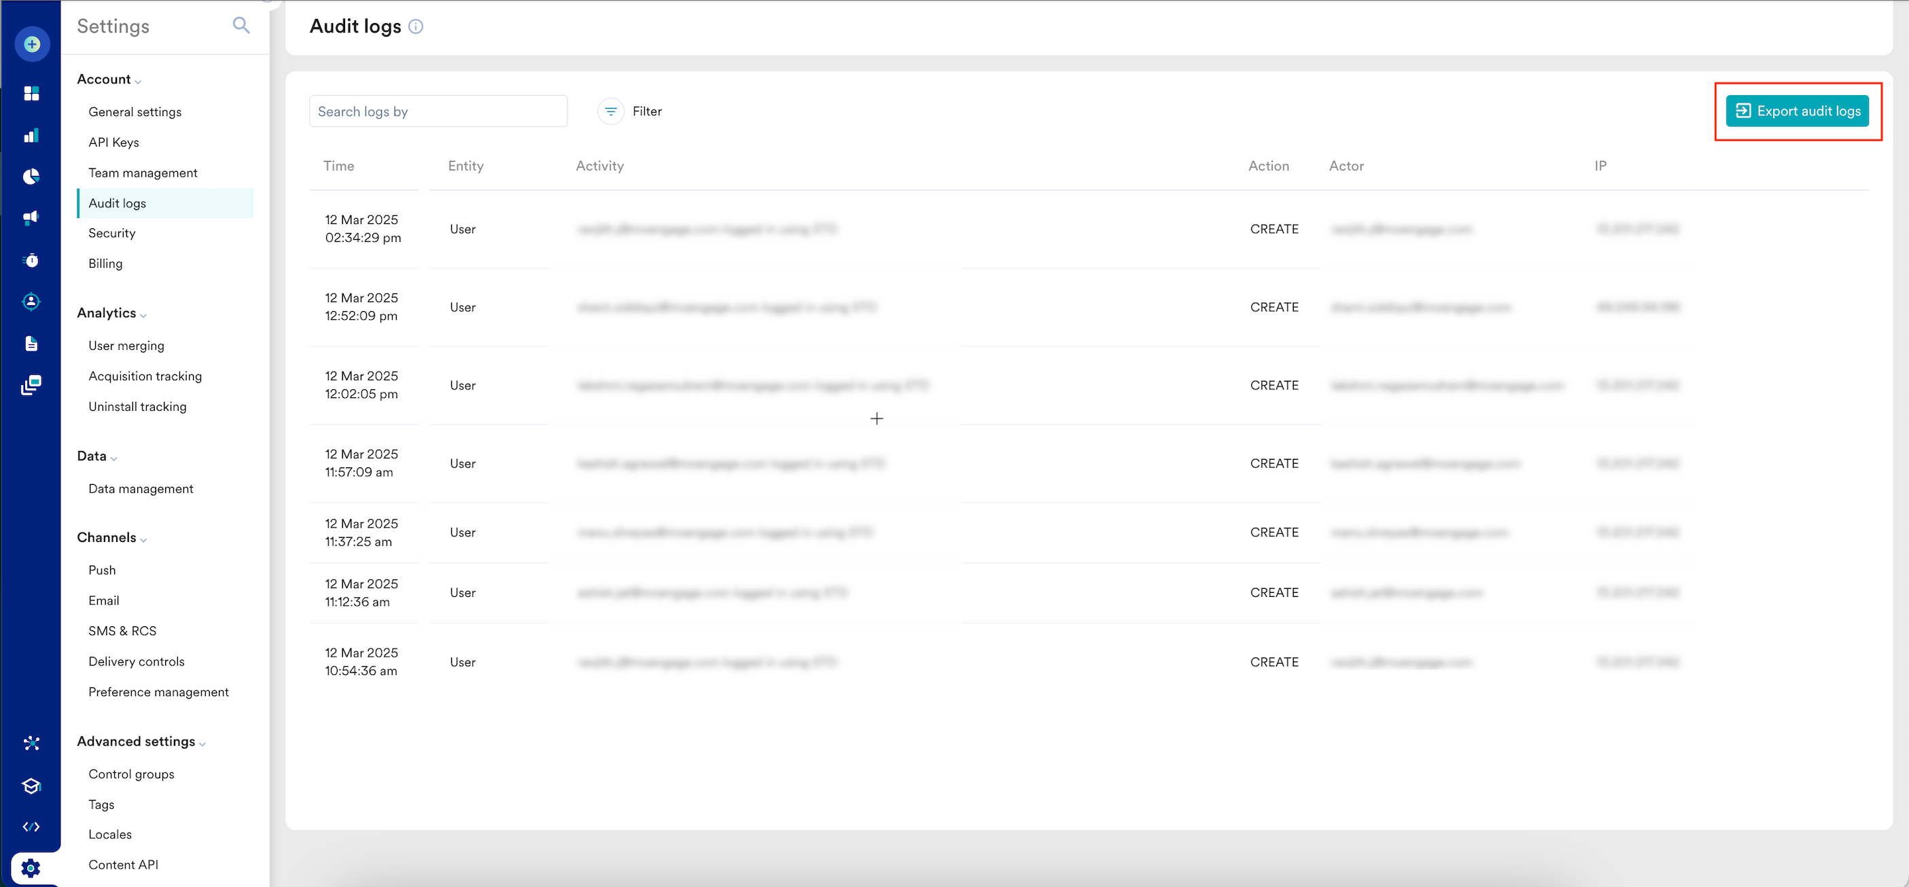The width and height of the screenshot is (1909, 887).
Task: Focus the Search logs by field
Action: [438, 111]
